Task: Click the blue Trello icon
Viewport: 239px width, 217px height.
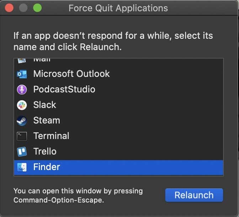Action: point(22,152)
